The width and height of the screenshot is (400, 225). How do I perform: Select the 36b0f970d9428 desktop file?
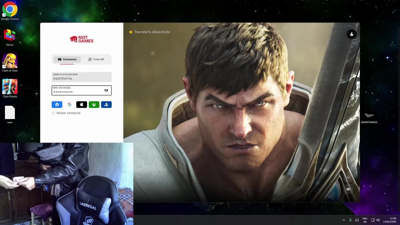(369, 118)
